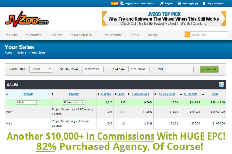Click the Logout link

[169, 3]
